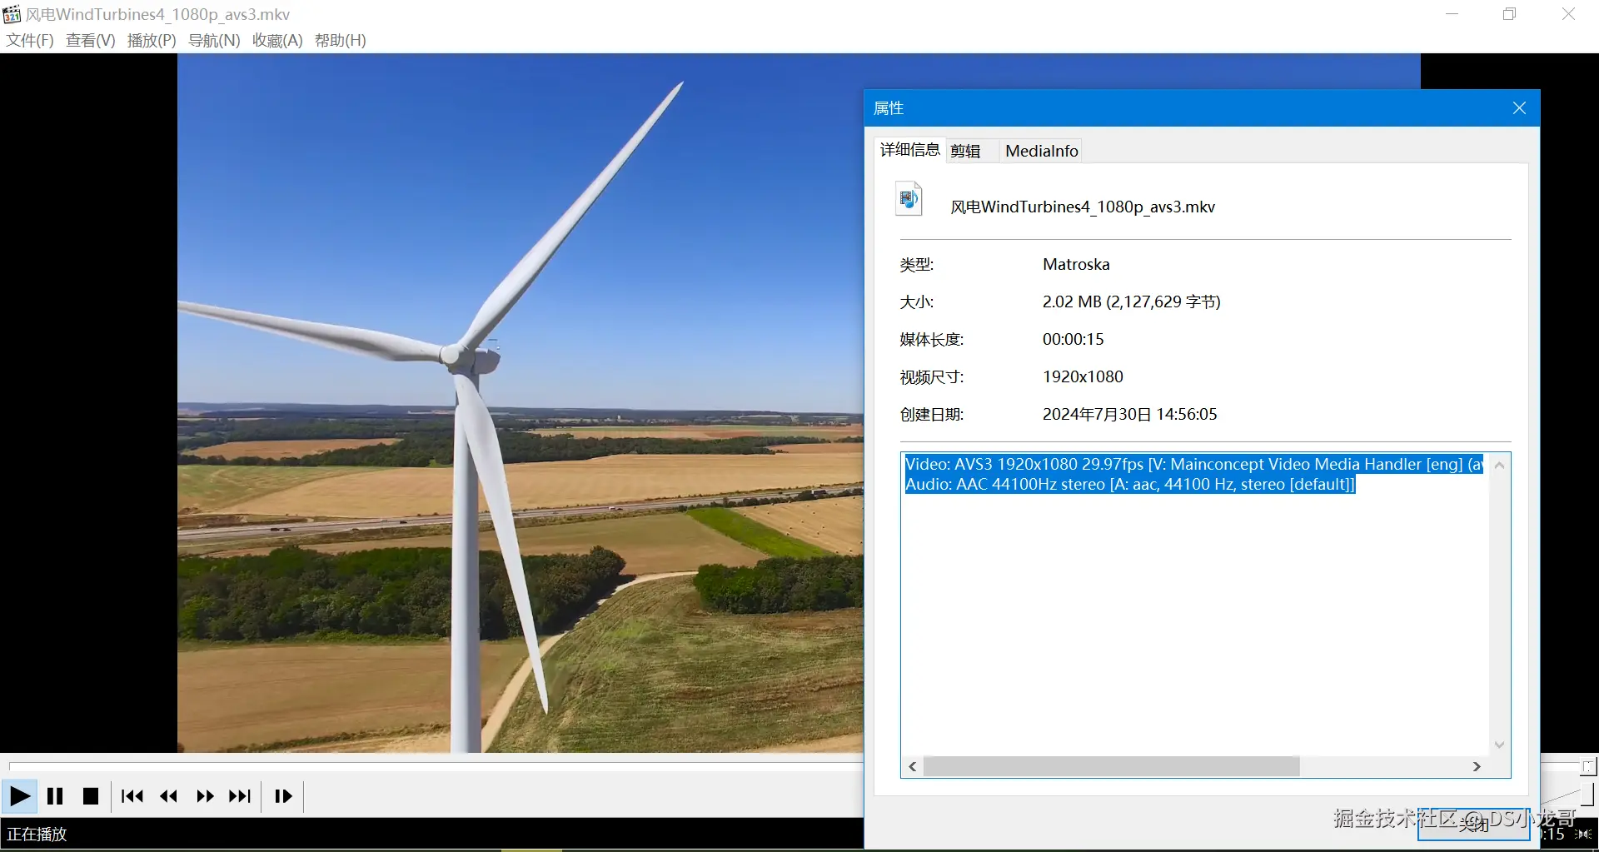
Task: Click the horizontal scrollbar thumb in info box
Action: (1111, 766)
